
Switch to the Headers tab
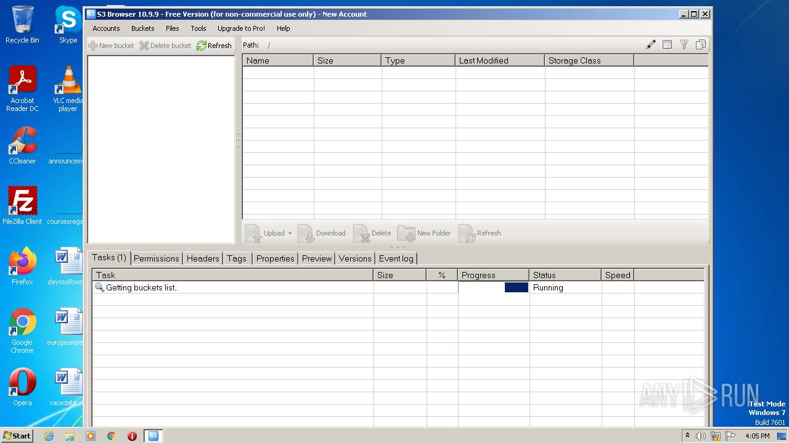click(x=203, y=258)
